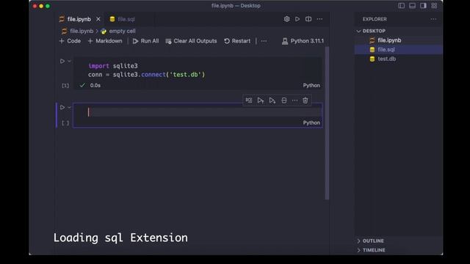Image resolution: width=470 pixels, height=264 pixels.
Task: Run the import sqlite3 cell
Action: click(62, 61)
